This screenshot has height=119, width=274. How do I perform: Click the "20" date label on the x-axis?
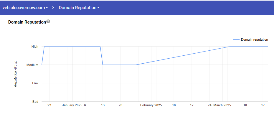(121, 105)
